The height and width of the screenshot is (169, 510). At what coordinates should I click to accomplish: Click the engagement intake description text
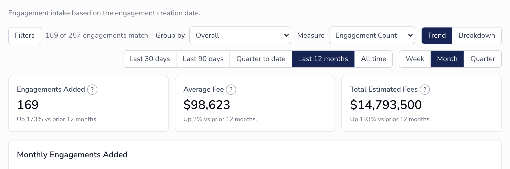click(104, 13)
